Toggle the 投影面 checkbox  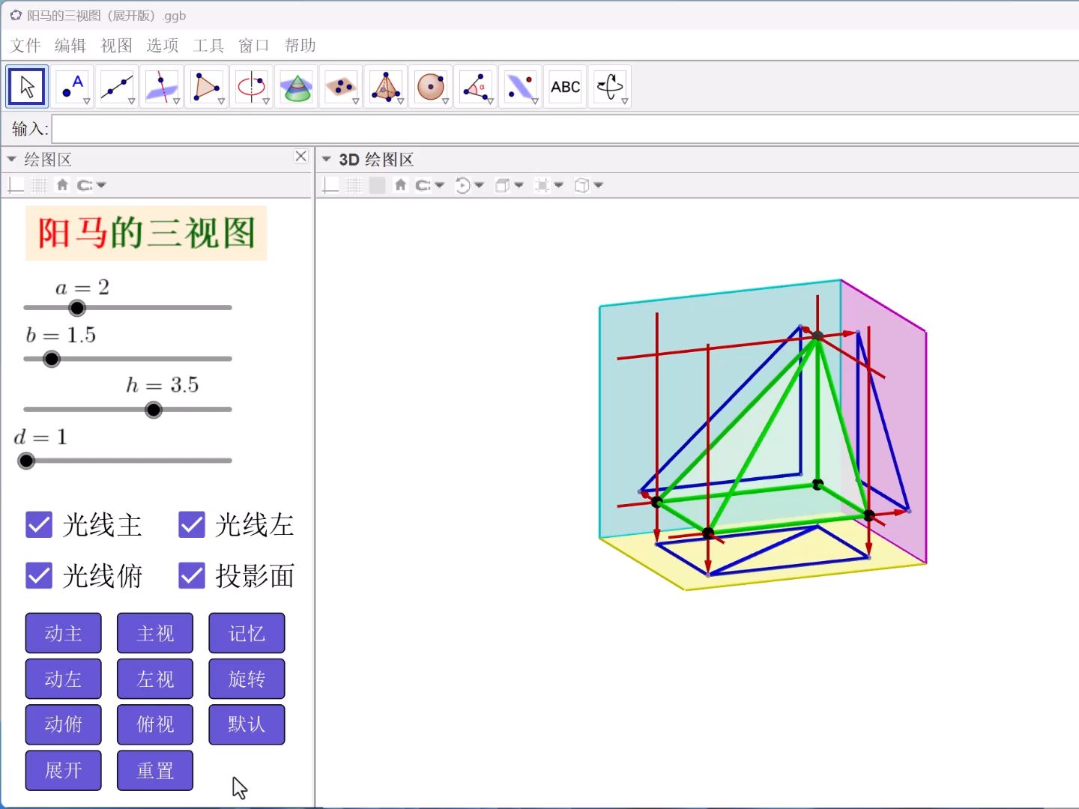point(192,576)
